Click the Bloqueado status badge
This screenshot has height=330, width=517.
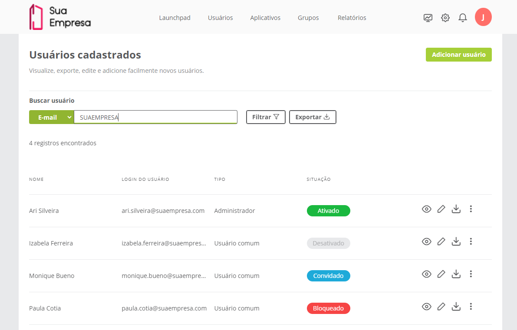(329, 308)
